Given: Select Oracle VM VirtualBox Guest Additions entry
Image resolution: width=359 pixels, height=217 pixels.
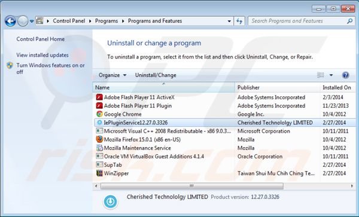Looking at the screenshot, I should pos(154,157).
